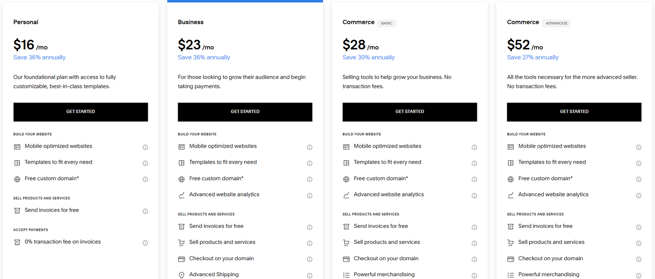
Task: Click the Save 27% annually link
Action: point(533,57)
